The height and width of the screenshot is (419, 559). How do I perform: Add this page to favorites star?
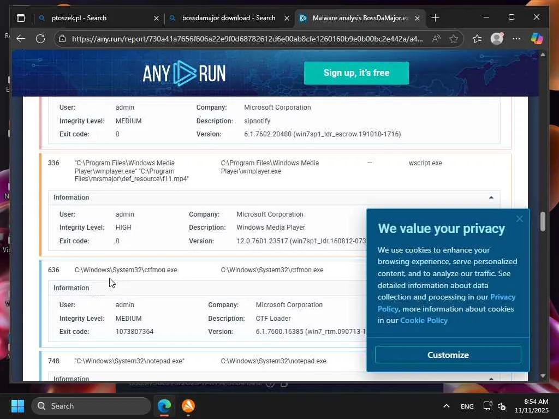click(454, 39)
